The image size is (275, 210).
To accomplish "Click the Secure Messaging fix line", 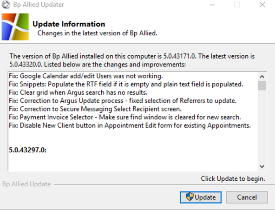I will click(x=95, y=109).
